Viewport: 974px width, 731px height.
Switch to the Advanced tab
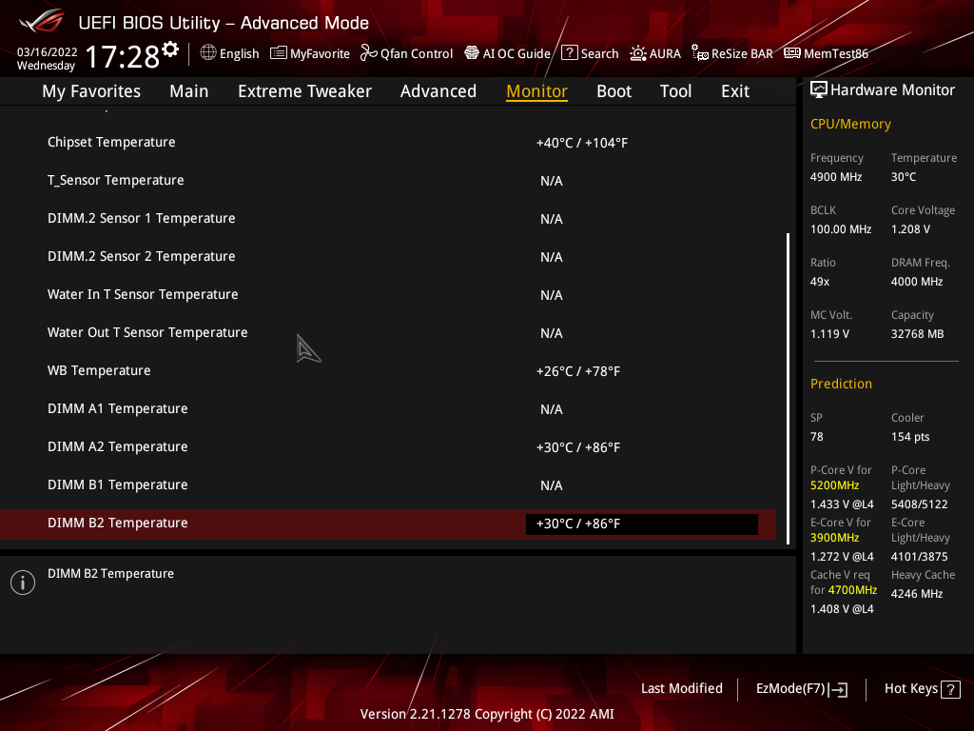point(438,90)
